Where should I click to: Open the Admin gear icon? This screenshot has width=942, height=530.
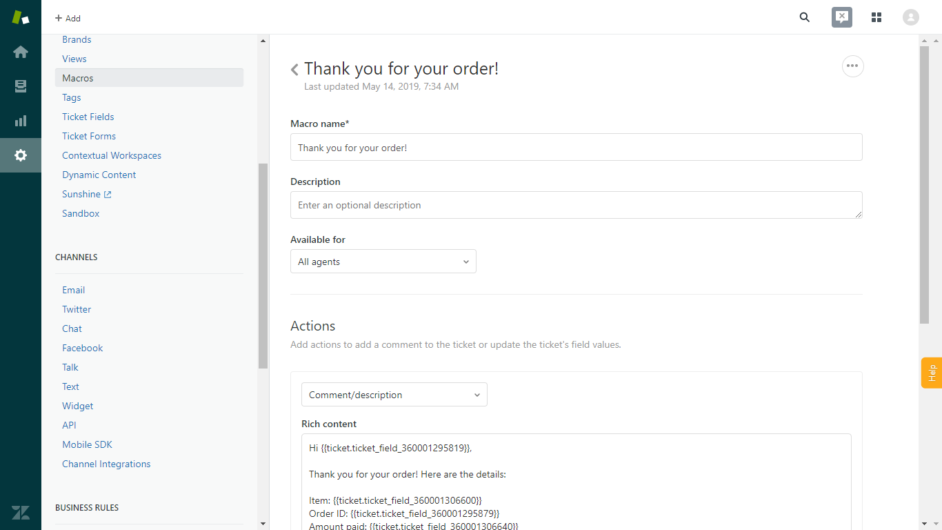pyautogui.click(x=21, y=155)
